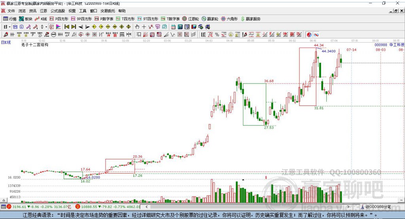Image resolution: width=405 pixels, height=219 pixels.
Task: Select the crosshair plus tool
Action: coord(144,27)
